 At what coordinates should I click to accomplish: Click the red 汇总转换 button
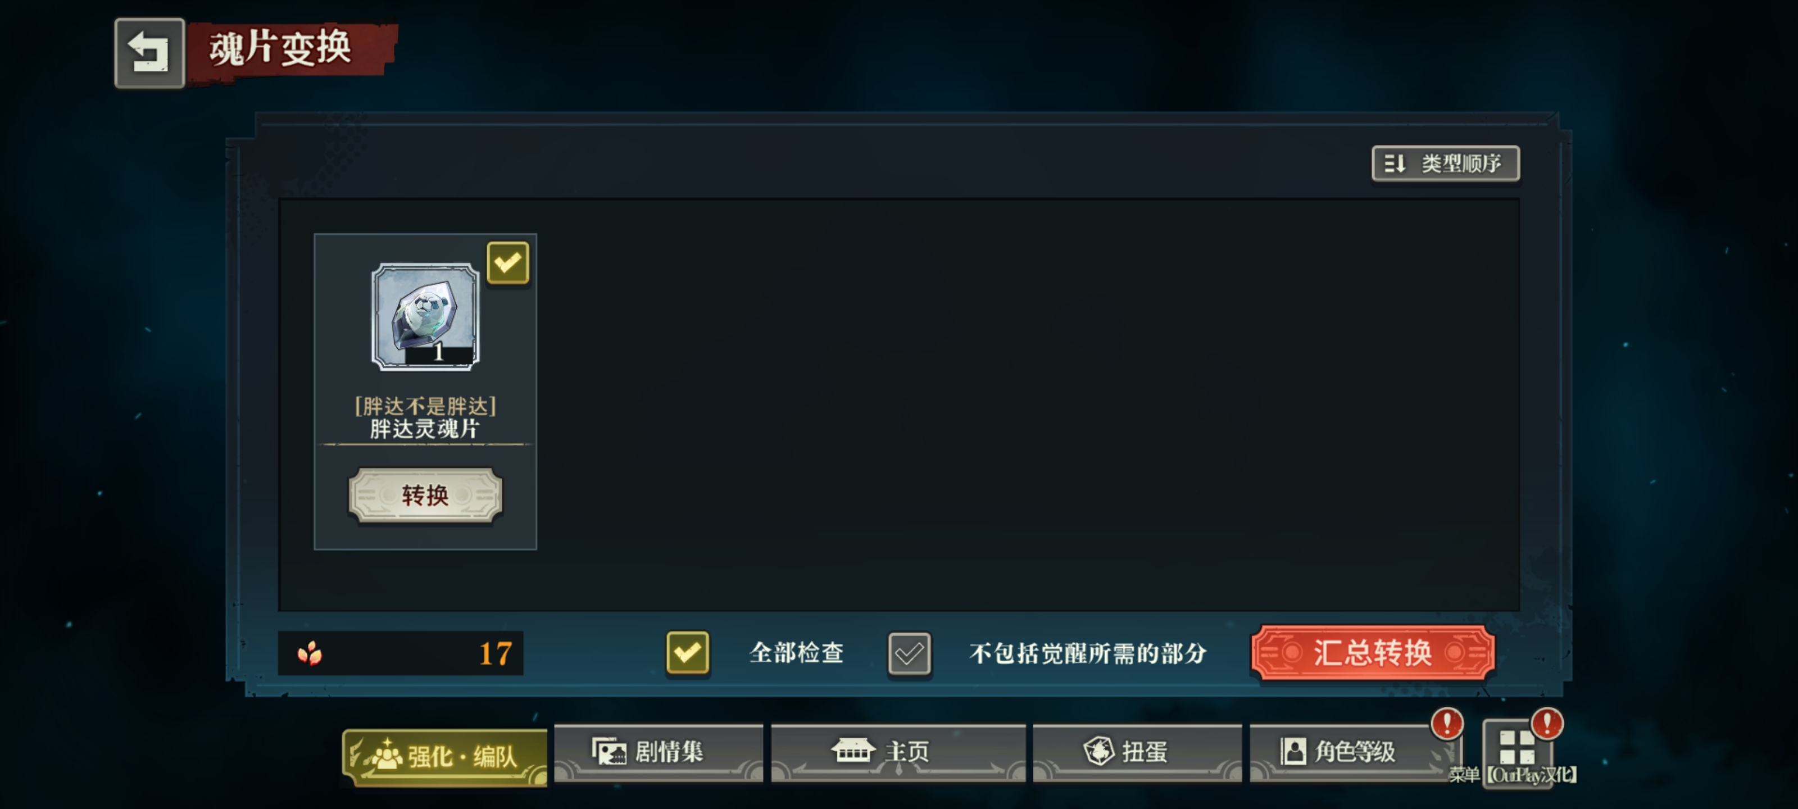click(1372, 653)
